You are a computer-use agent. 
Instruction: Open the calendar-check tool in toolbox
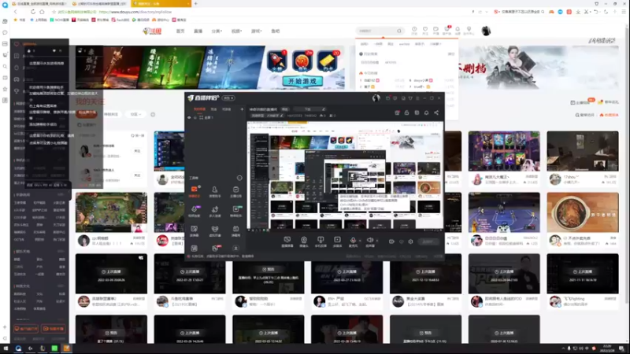235,191
